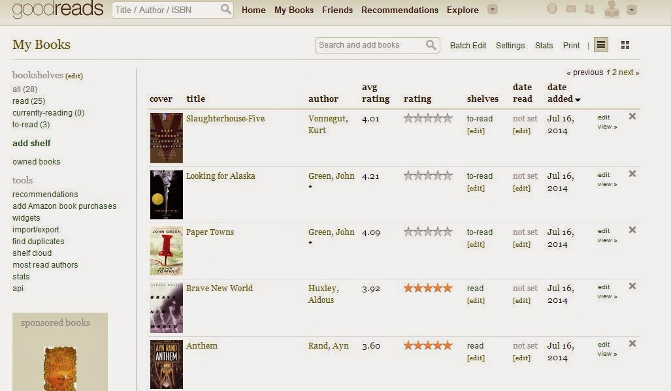Open add Amazon book purchases tool

64,206
